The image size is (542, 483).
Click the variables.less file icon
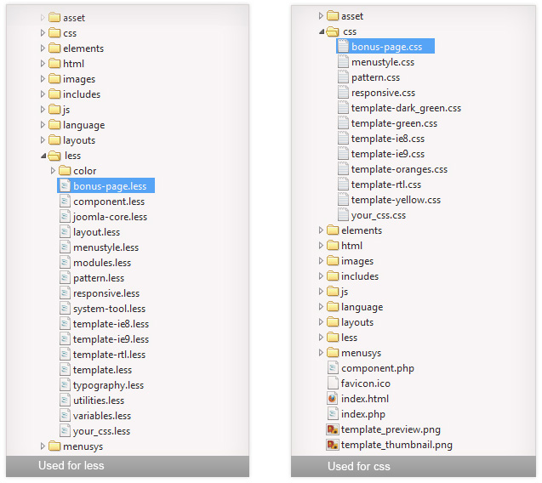[x=65, y=415]
